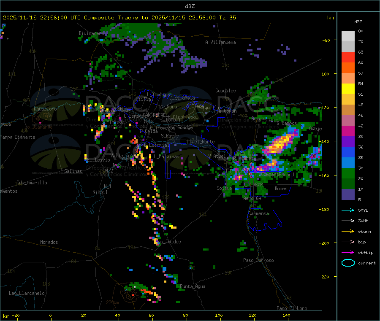This screenshot has height=321, width=380.
Task: Click the Pampa_Diamante map label
Action: [x=18, y=137]
